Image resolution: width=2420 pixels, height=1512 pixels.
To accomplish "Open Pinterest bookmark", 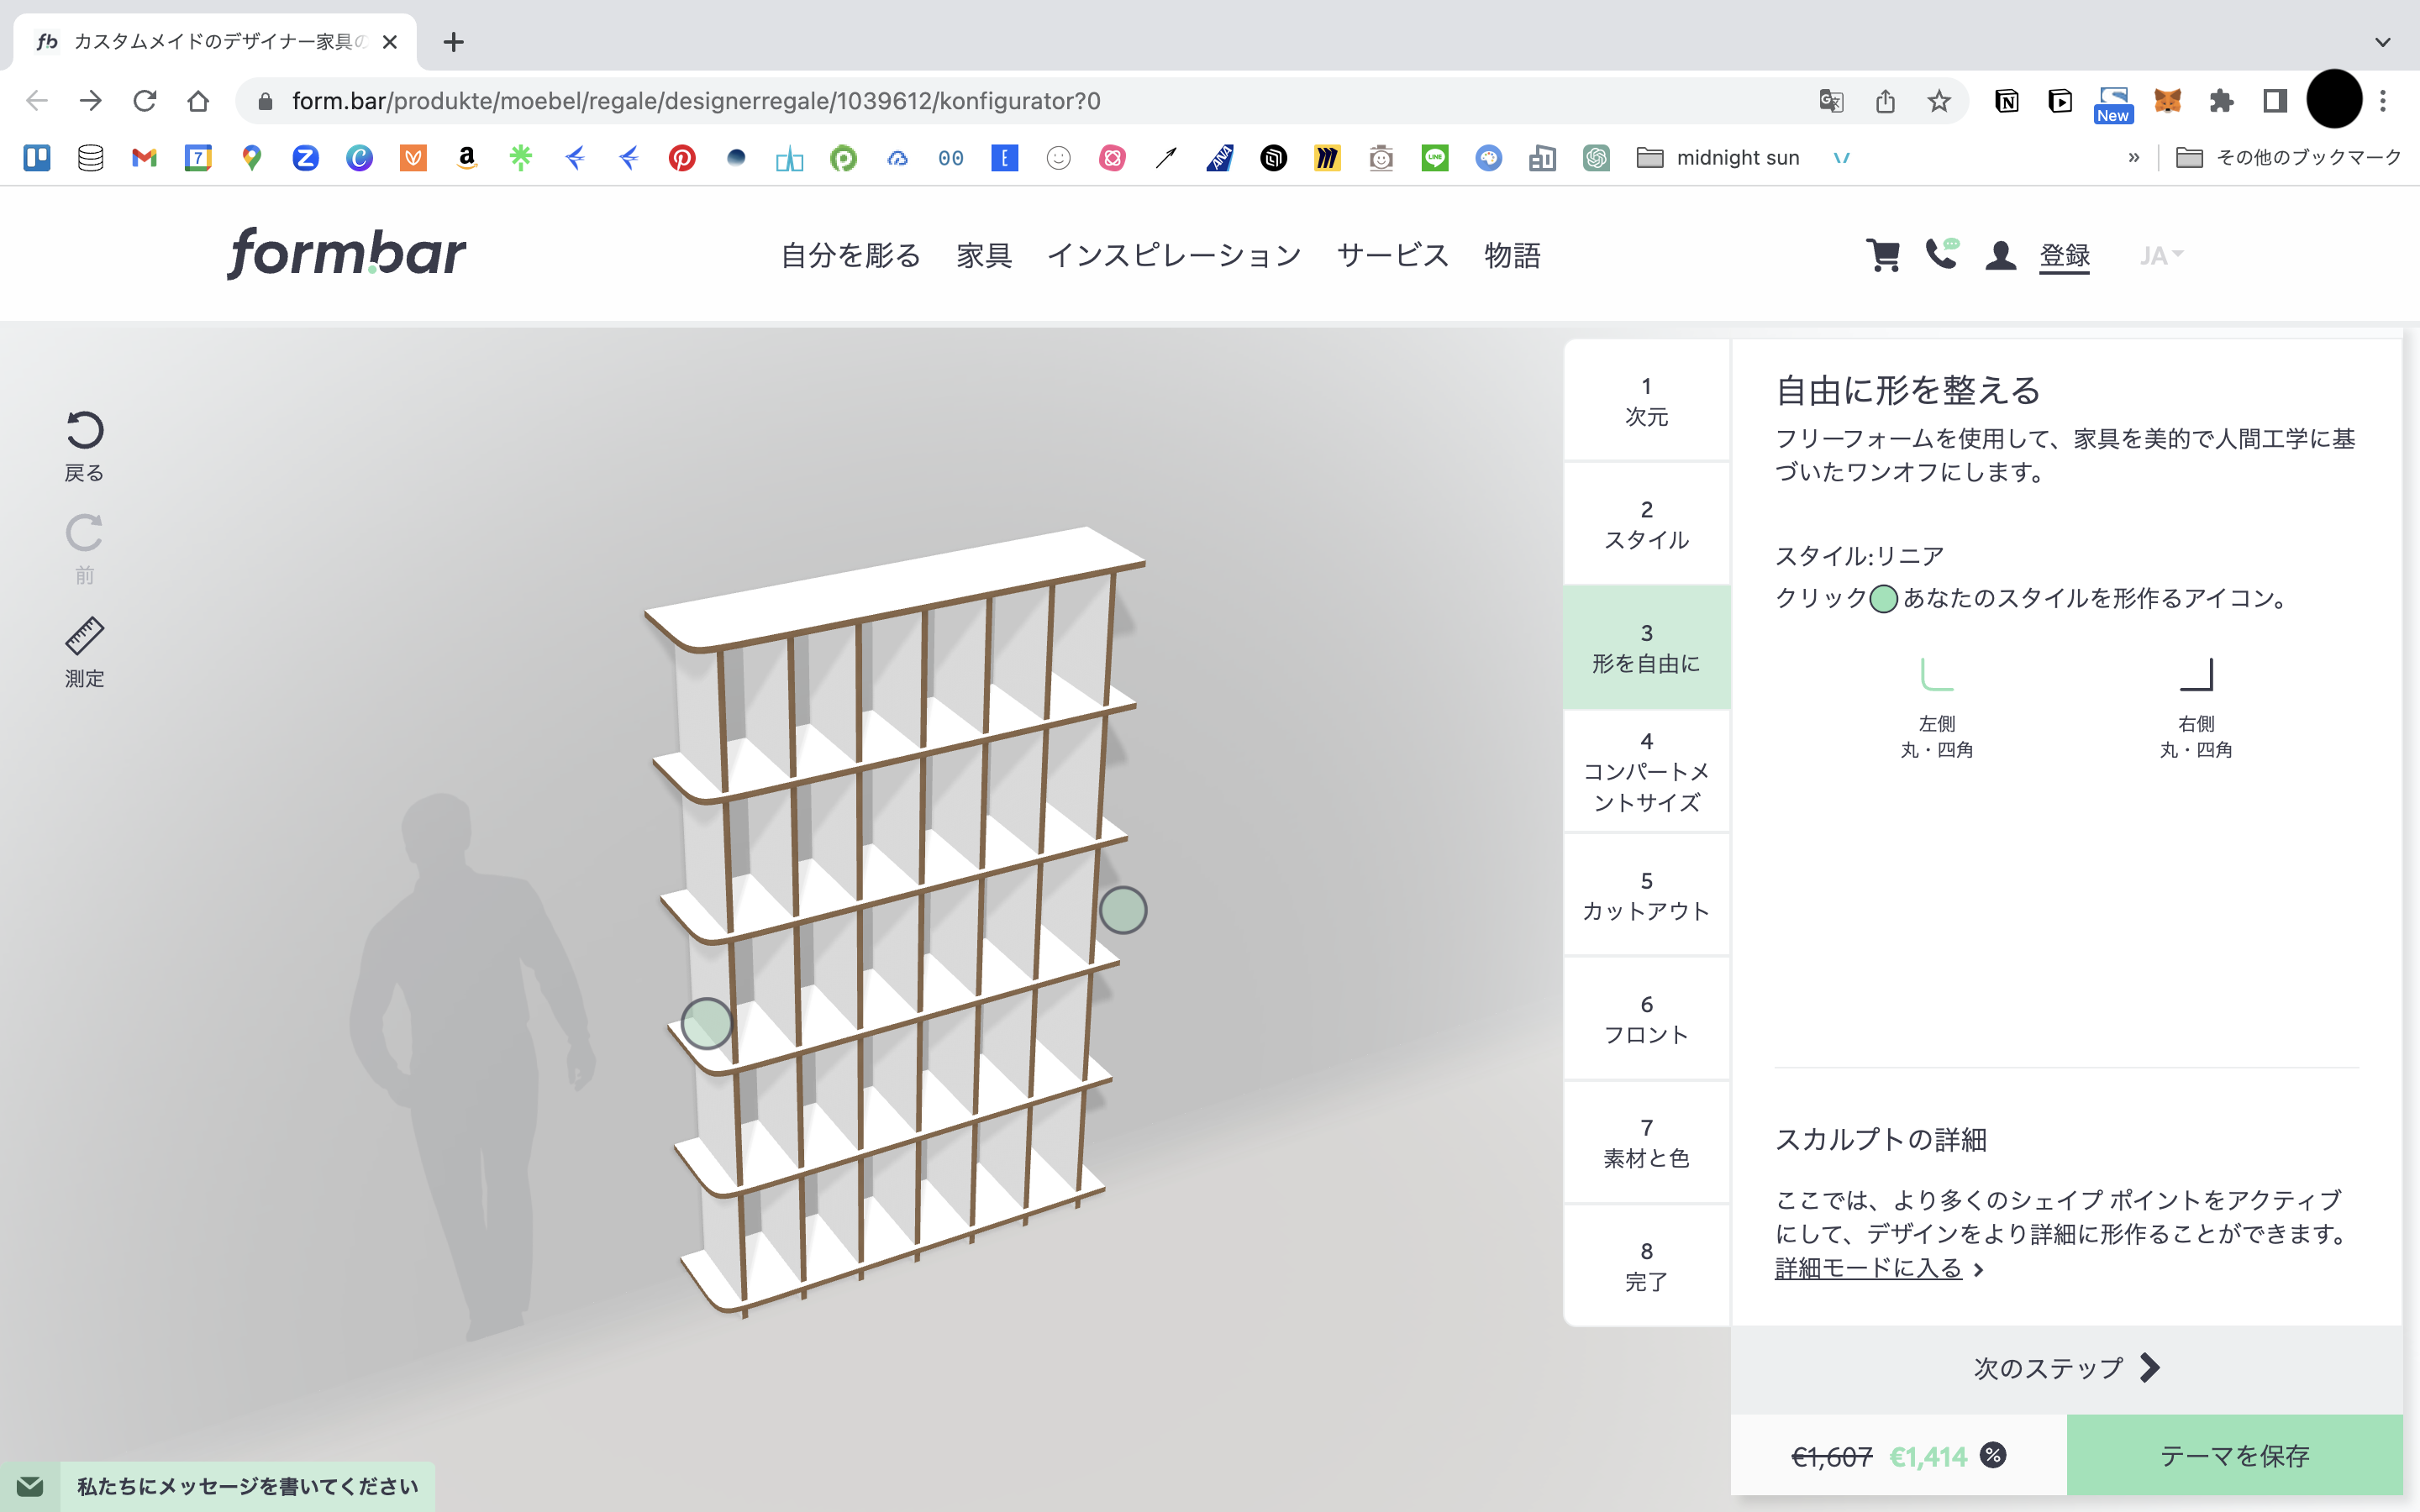I will click(682, 157).
